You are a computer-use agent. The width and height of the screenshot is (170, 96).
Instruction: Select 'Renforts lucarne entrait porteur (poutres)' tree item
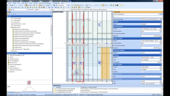tap(24, 35)
